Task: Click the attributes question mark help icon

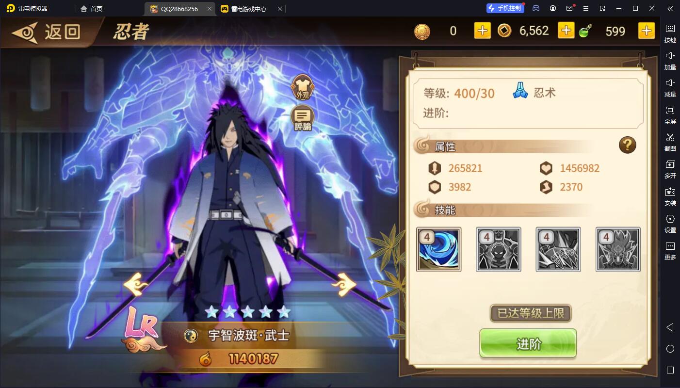Action: [x=627, y=145]
